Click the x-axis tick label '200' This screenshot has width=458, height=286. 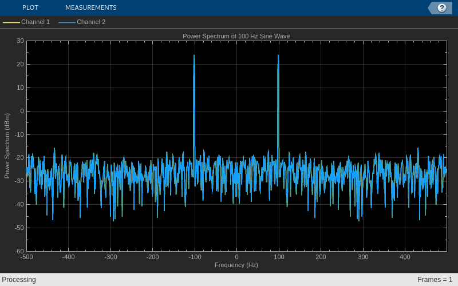click(321, 257)
